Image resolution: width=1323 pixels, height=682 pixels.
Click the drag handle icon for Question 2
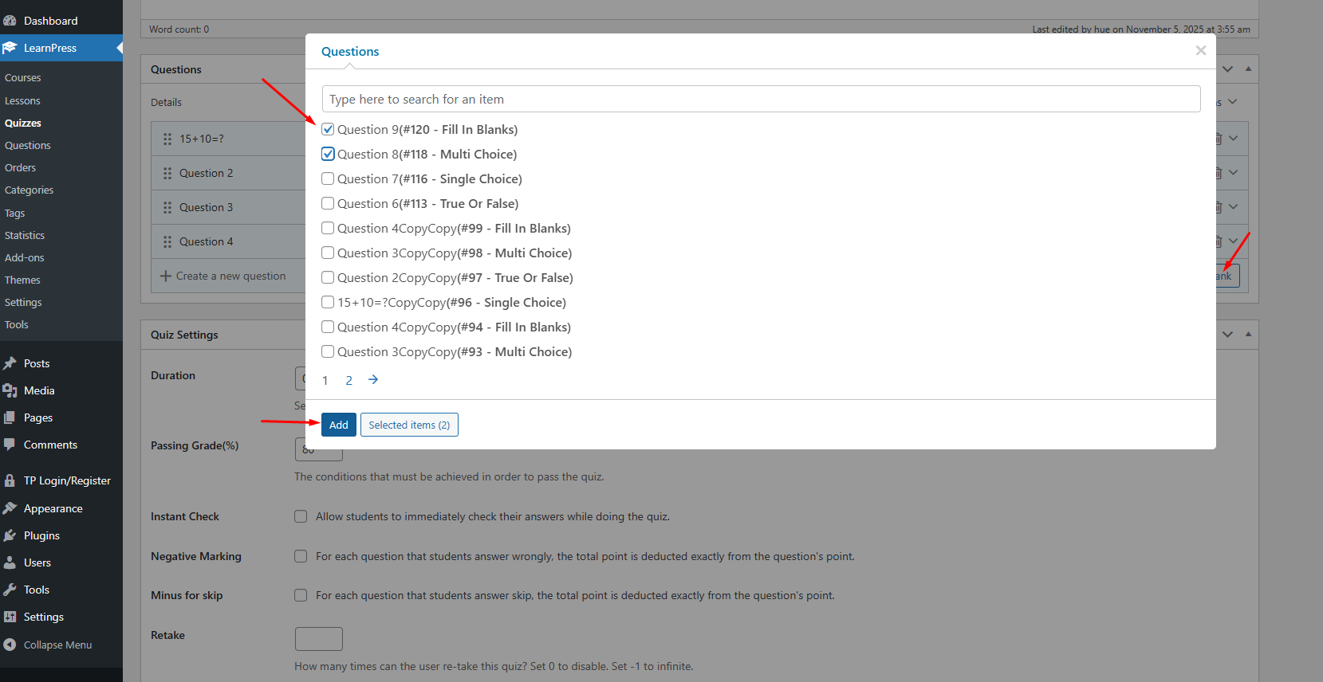tap(167, 173)
